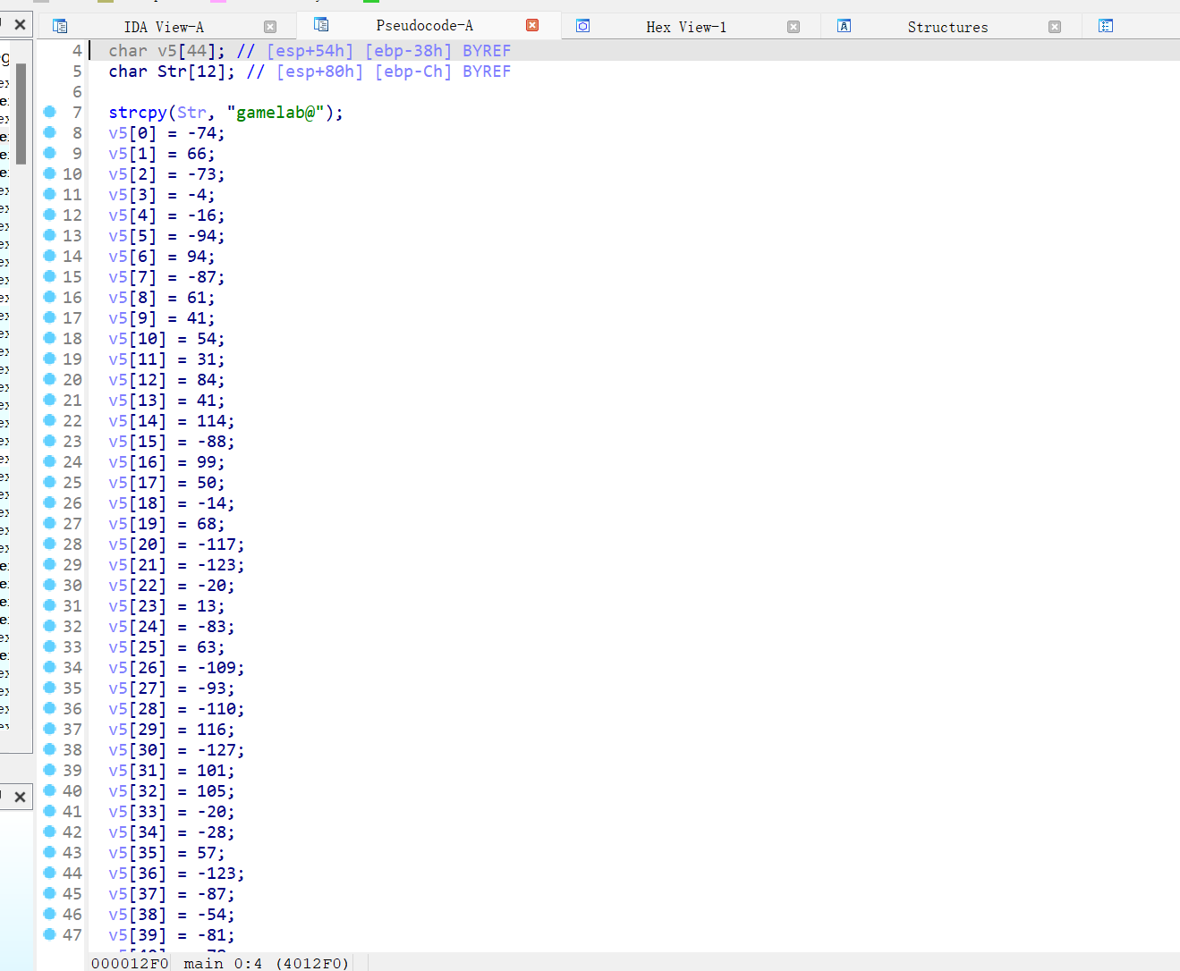The height and width of the screenshot is (971, 1180).
Task: Click the "gamelab@" string literal
Action: [276, 113]
